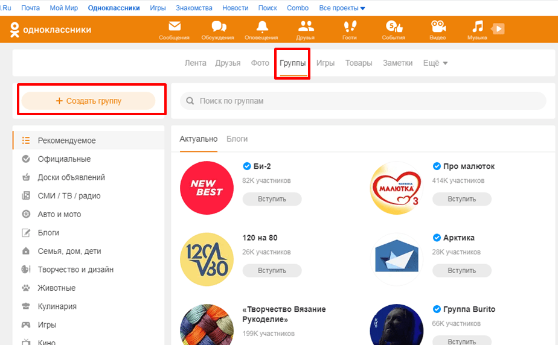Open the Обсуждения chat bubbles icon
This screenshot has width=558, height=345.
[219, 27]
